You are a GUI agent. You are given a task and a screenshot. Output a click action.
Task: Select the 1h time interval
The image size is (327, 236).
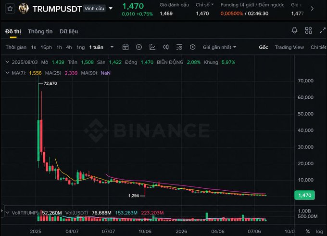point(59,47)
